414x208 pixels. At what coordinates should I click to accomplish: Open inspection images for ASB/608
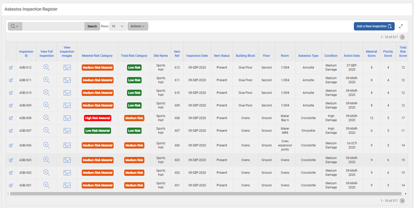coord(67,118)
